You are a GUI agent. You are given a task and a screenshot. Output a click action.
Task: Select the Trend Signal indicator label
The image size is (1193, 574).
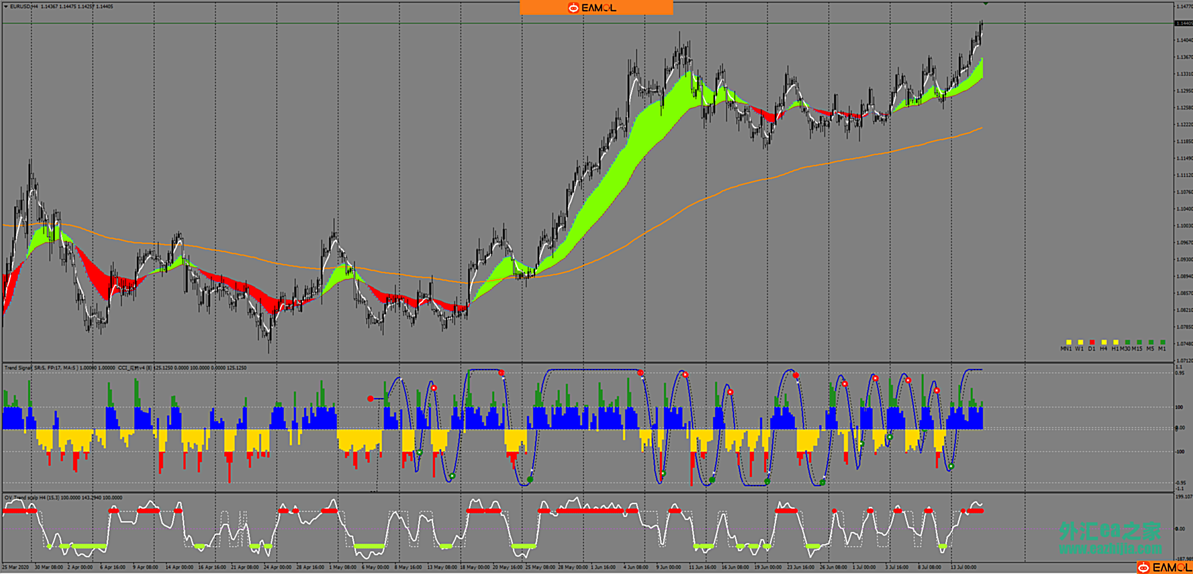click(18, 368)
